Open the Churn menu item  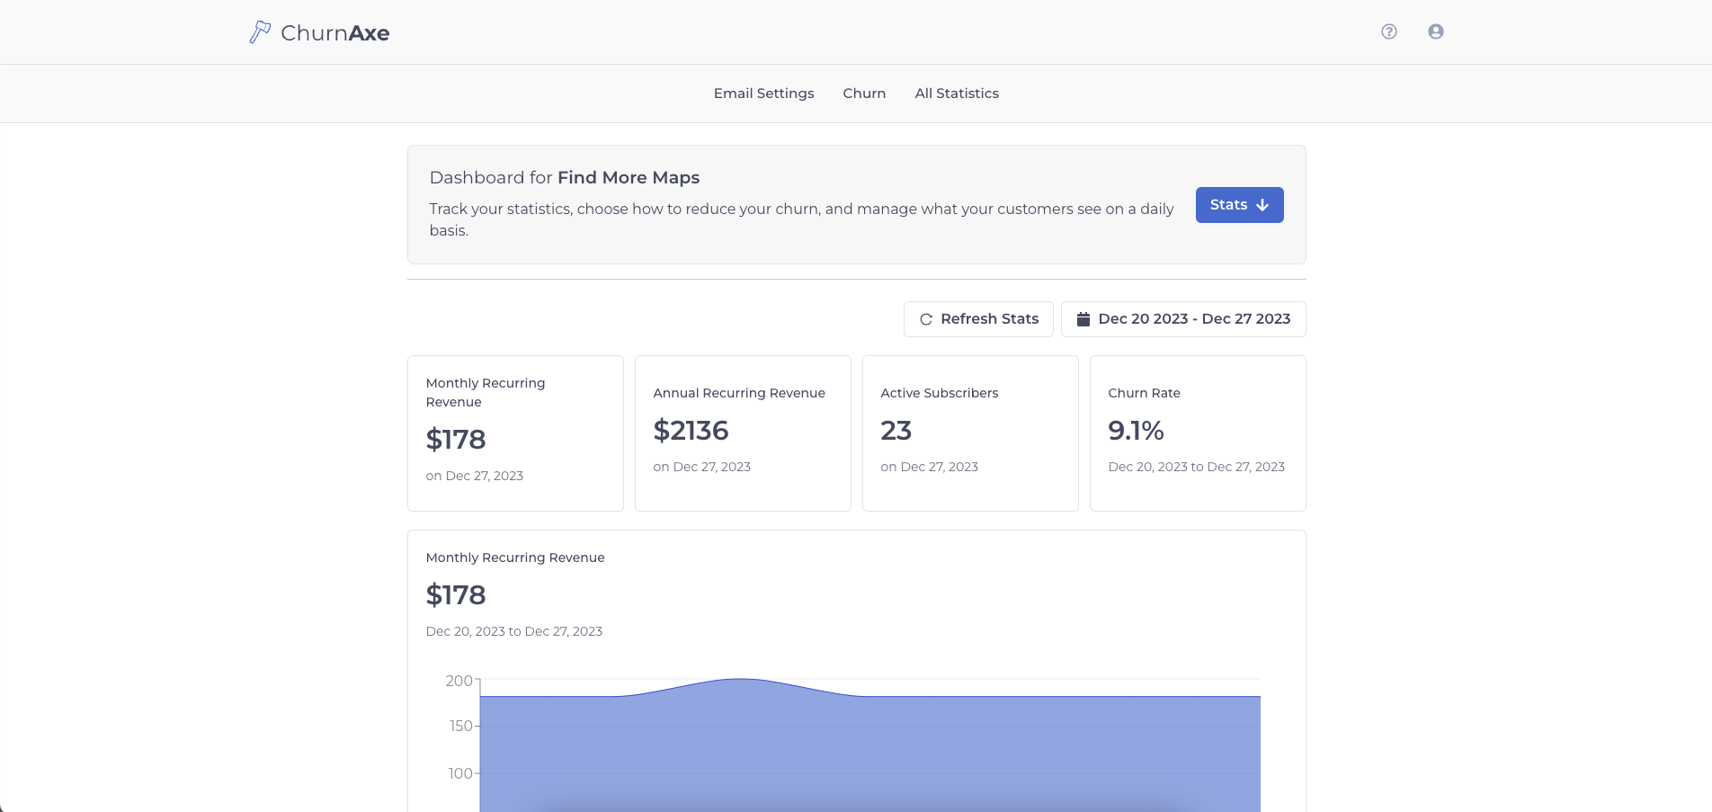tap(864, 94)
